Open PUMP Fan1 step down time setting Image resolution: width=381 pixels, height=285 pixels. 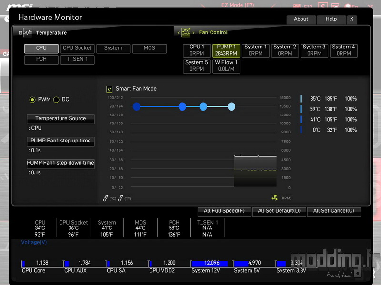pyautogui.click(x=60, y=163)
